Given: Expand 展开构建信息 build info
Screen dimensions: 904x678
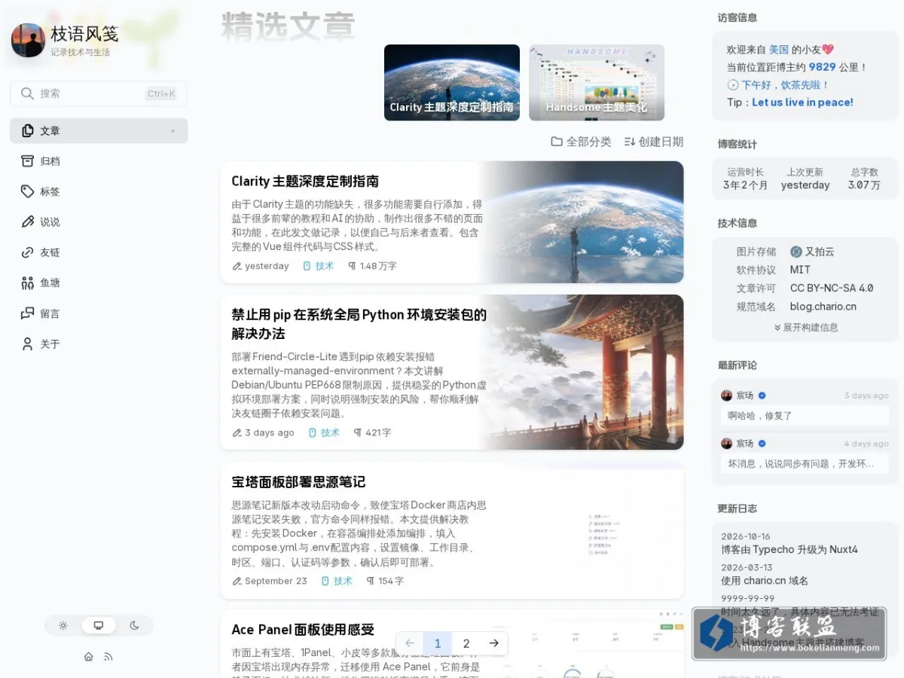Looking at the screenshot, I should [x=805, y=328].
